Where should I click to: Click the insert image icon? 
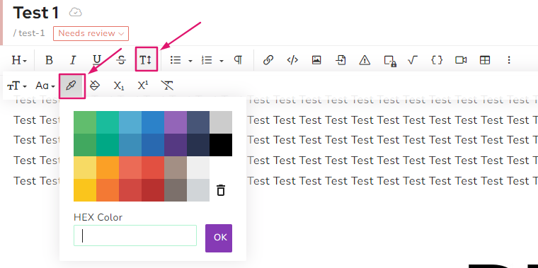point(316,60)
